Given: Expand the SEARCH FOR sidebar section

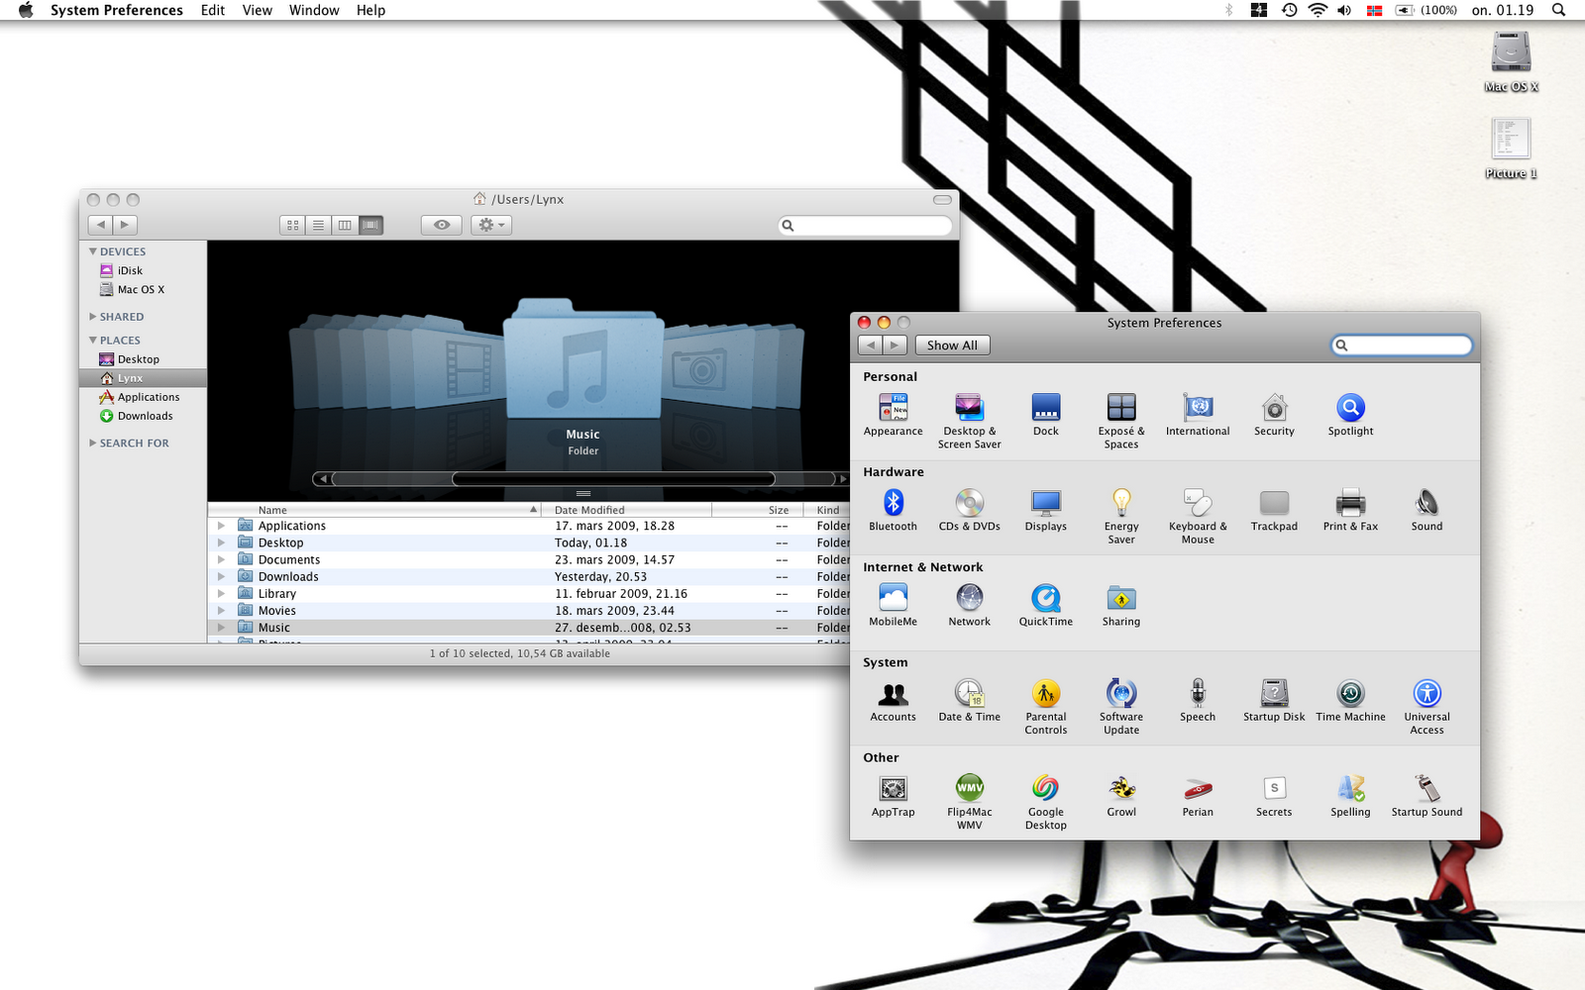Looking at the screenshot, I should click(x=93, y=443).
